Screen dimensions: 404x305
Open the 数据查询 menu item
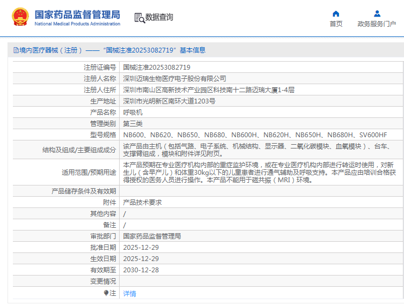point(159,17)
